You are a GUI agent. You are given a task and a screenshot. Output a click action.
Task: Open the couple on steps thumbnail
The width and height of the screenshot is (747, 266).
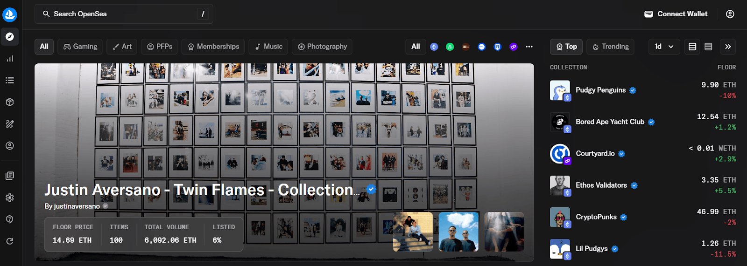coord(413,232)
